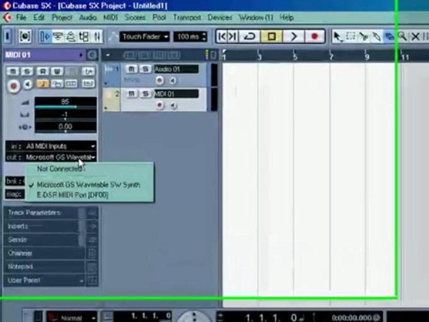Toggle the Show Overview icon
The height and width of the screenshot is (322, 429).
[x=71, y=36]
